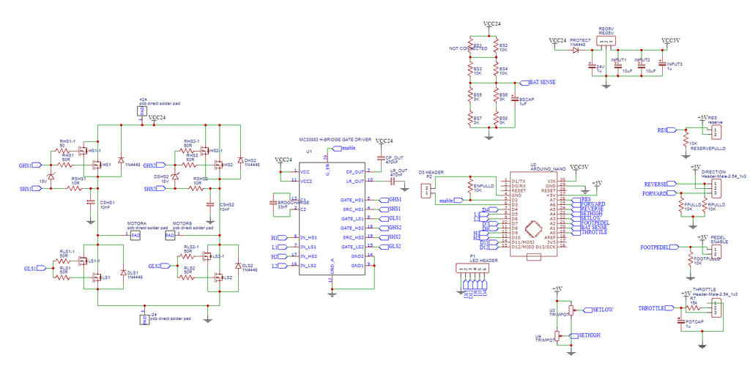Select the BRDGCHARGE 33nF capacitor
Image resolution: width=750 pixels, height=369 pixels.
pos(274,203)
